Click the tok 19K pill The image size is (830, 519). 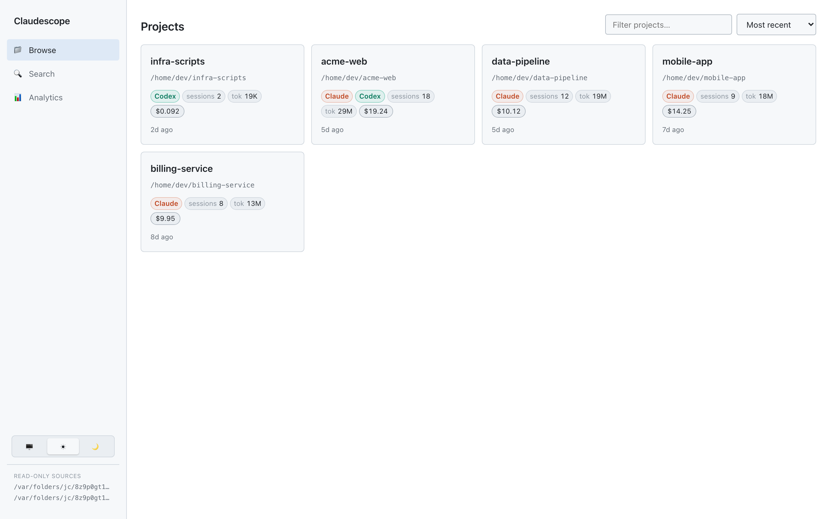pyautogui.click(x=244, y=97)
